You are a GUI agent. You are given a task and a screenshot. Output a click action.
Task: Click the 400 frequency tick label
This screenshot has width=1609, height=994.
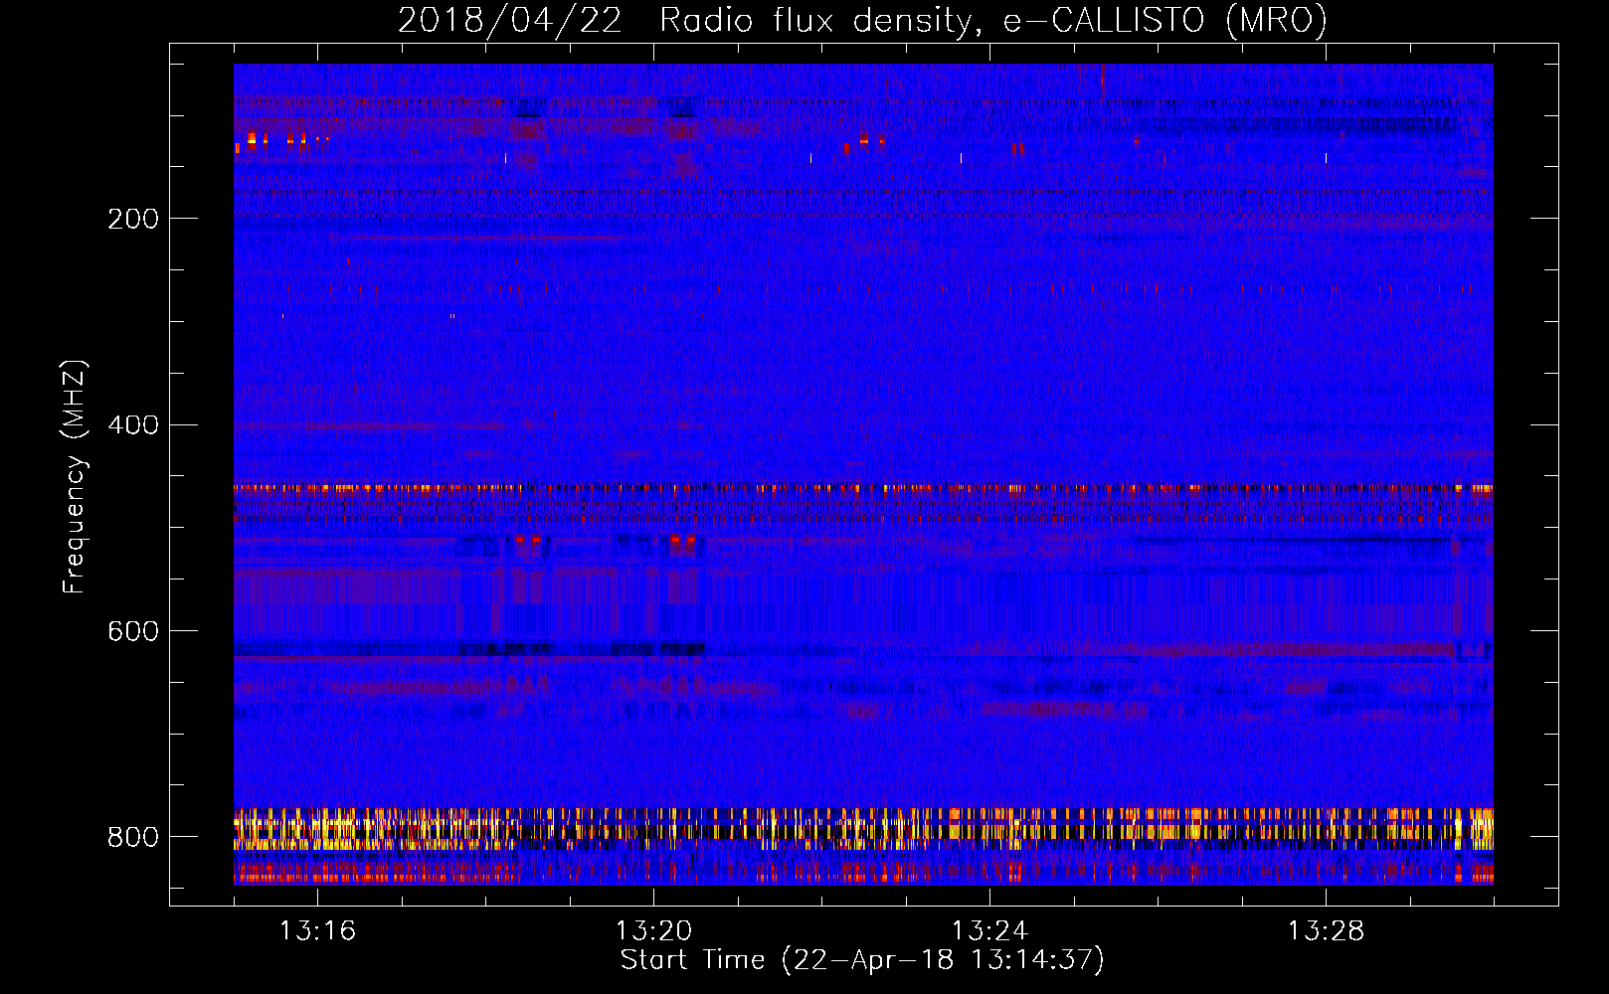coord(133,425)
